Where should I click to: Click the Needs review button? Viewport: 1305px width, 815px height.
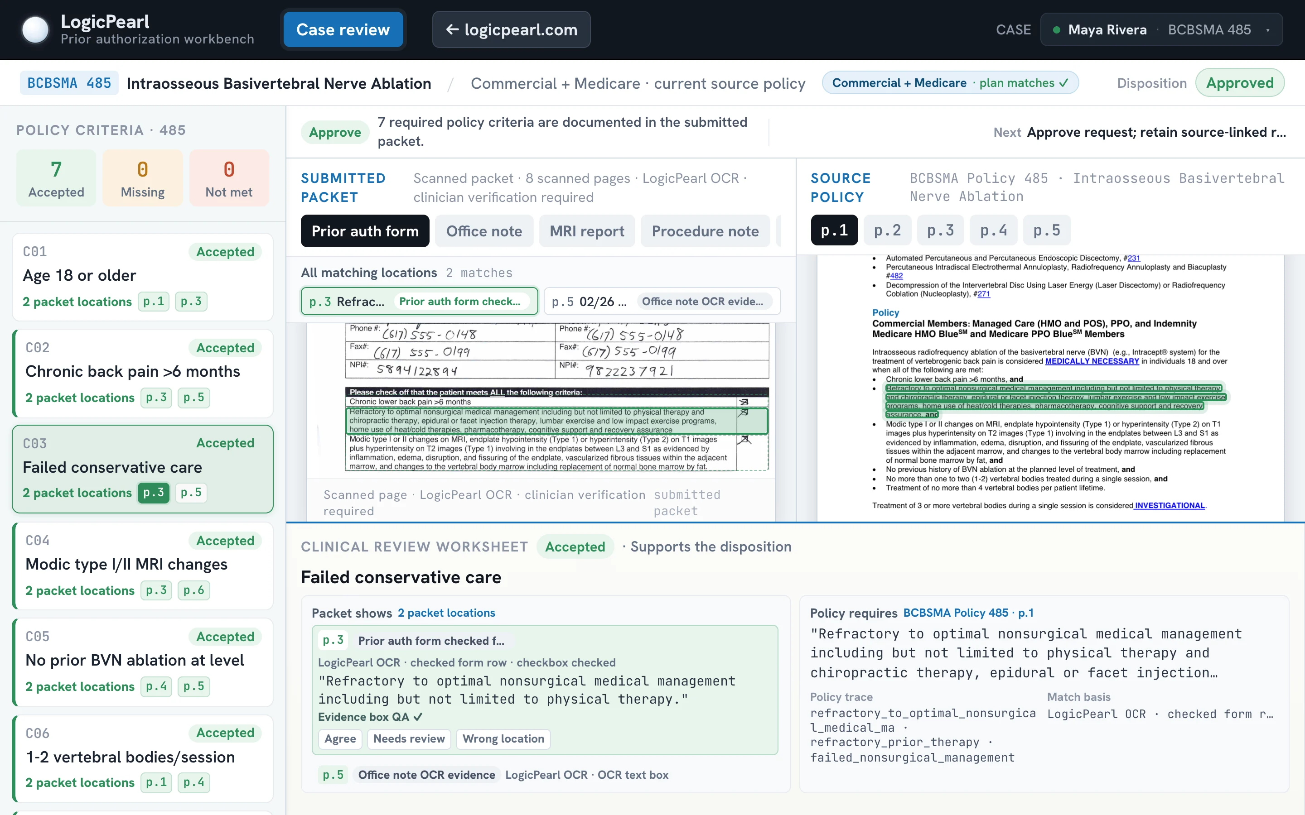(x=409, y=738)
